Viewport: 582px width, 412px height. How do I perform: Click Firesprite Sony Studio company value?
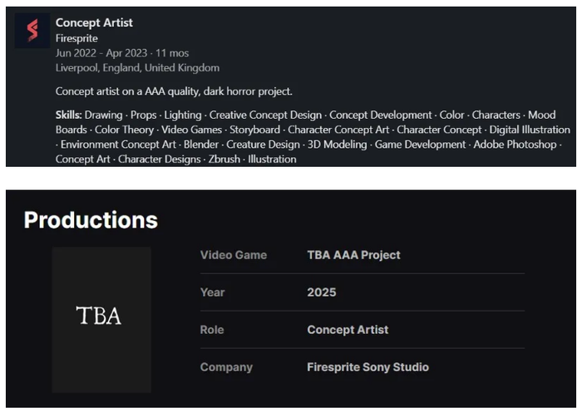click(x=367, y=367)
